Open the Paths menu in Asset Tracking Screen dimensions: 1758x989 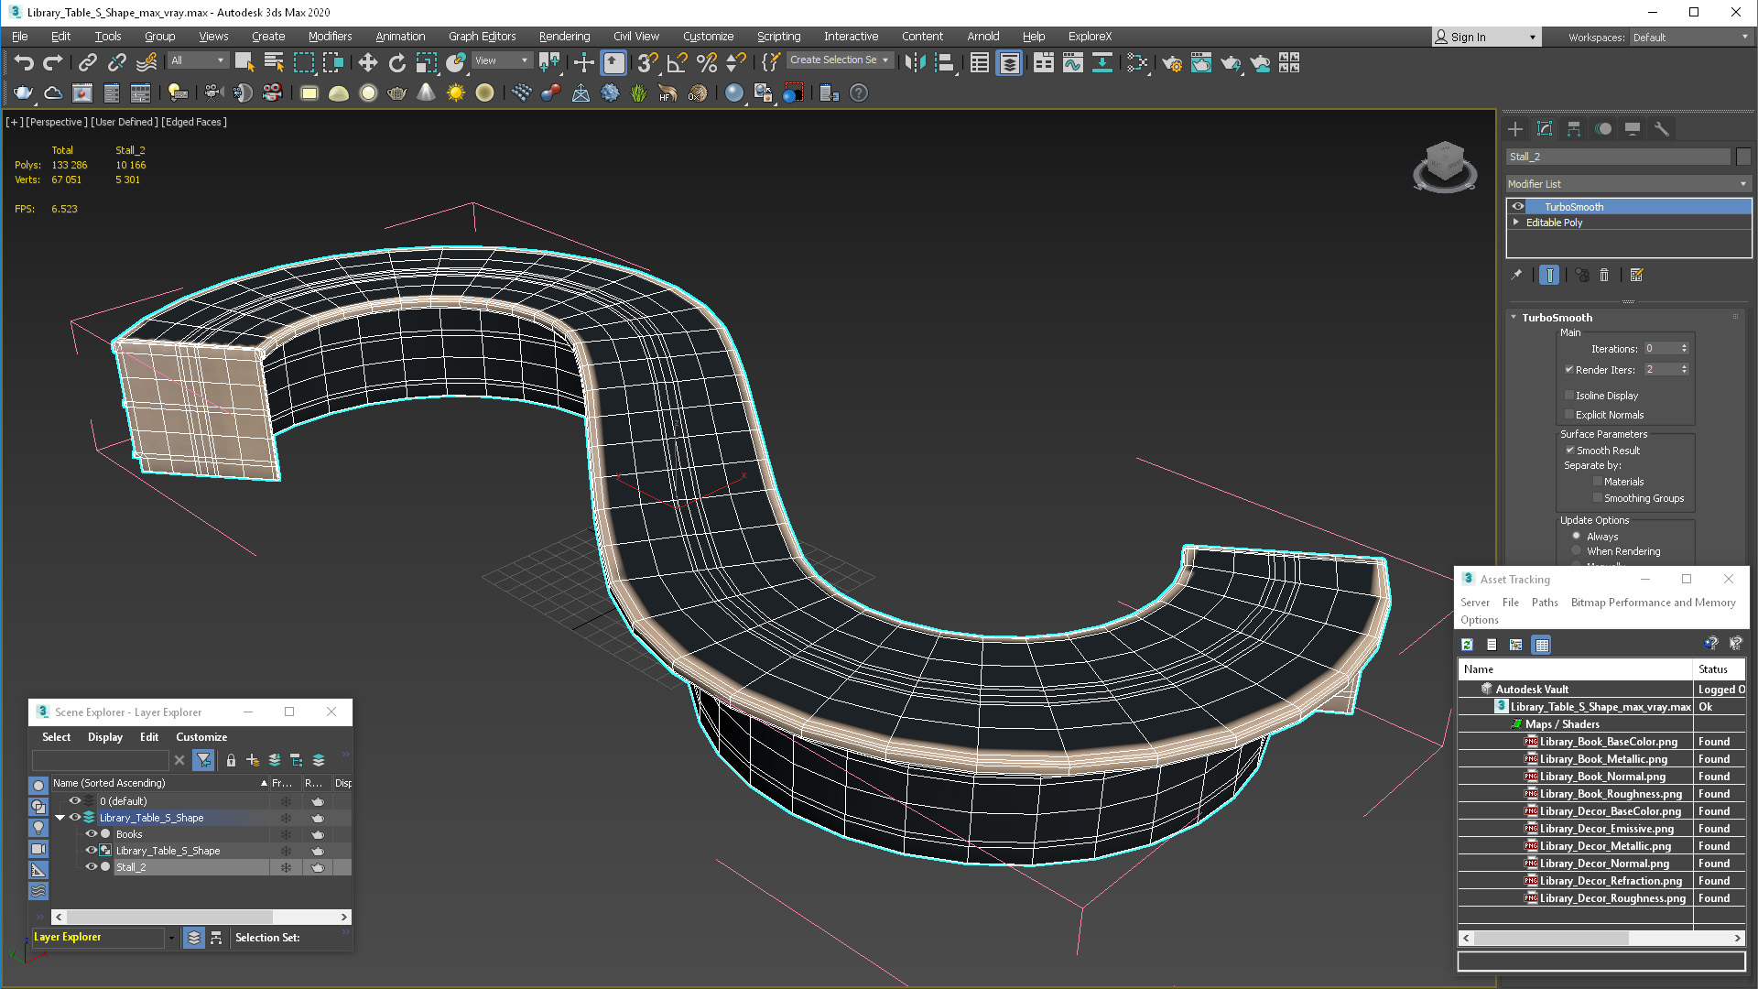tap(1544, 603)
